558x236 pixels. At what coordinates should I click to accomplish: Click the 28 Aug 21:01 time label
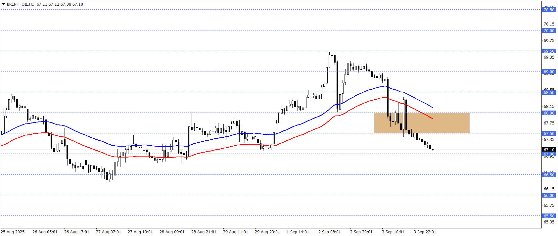[x=204, y=232]
